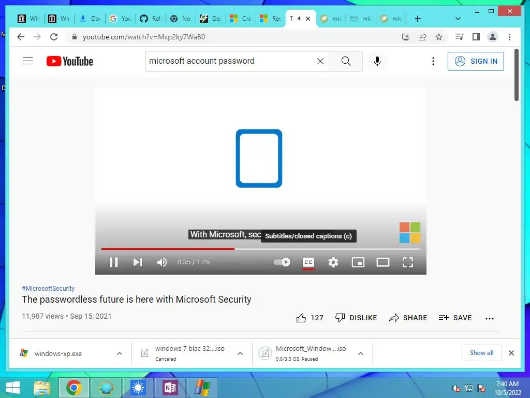
Task: Click the muted volume tray icon
Action: pyautogui.click(x=457, y=388)
